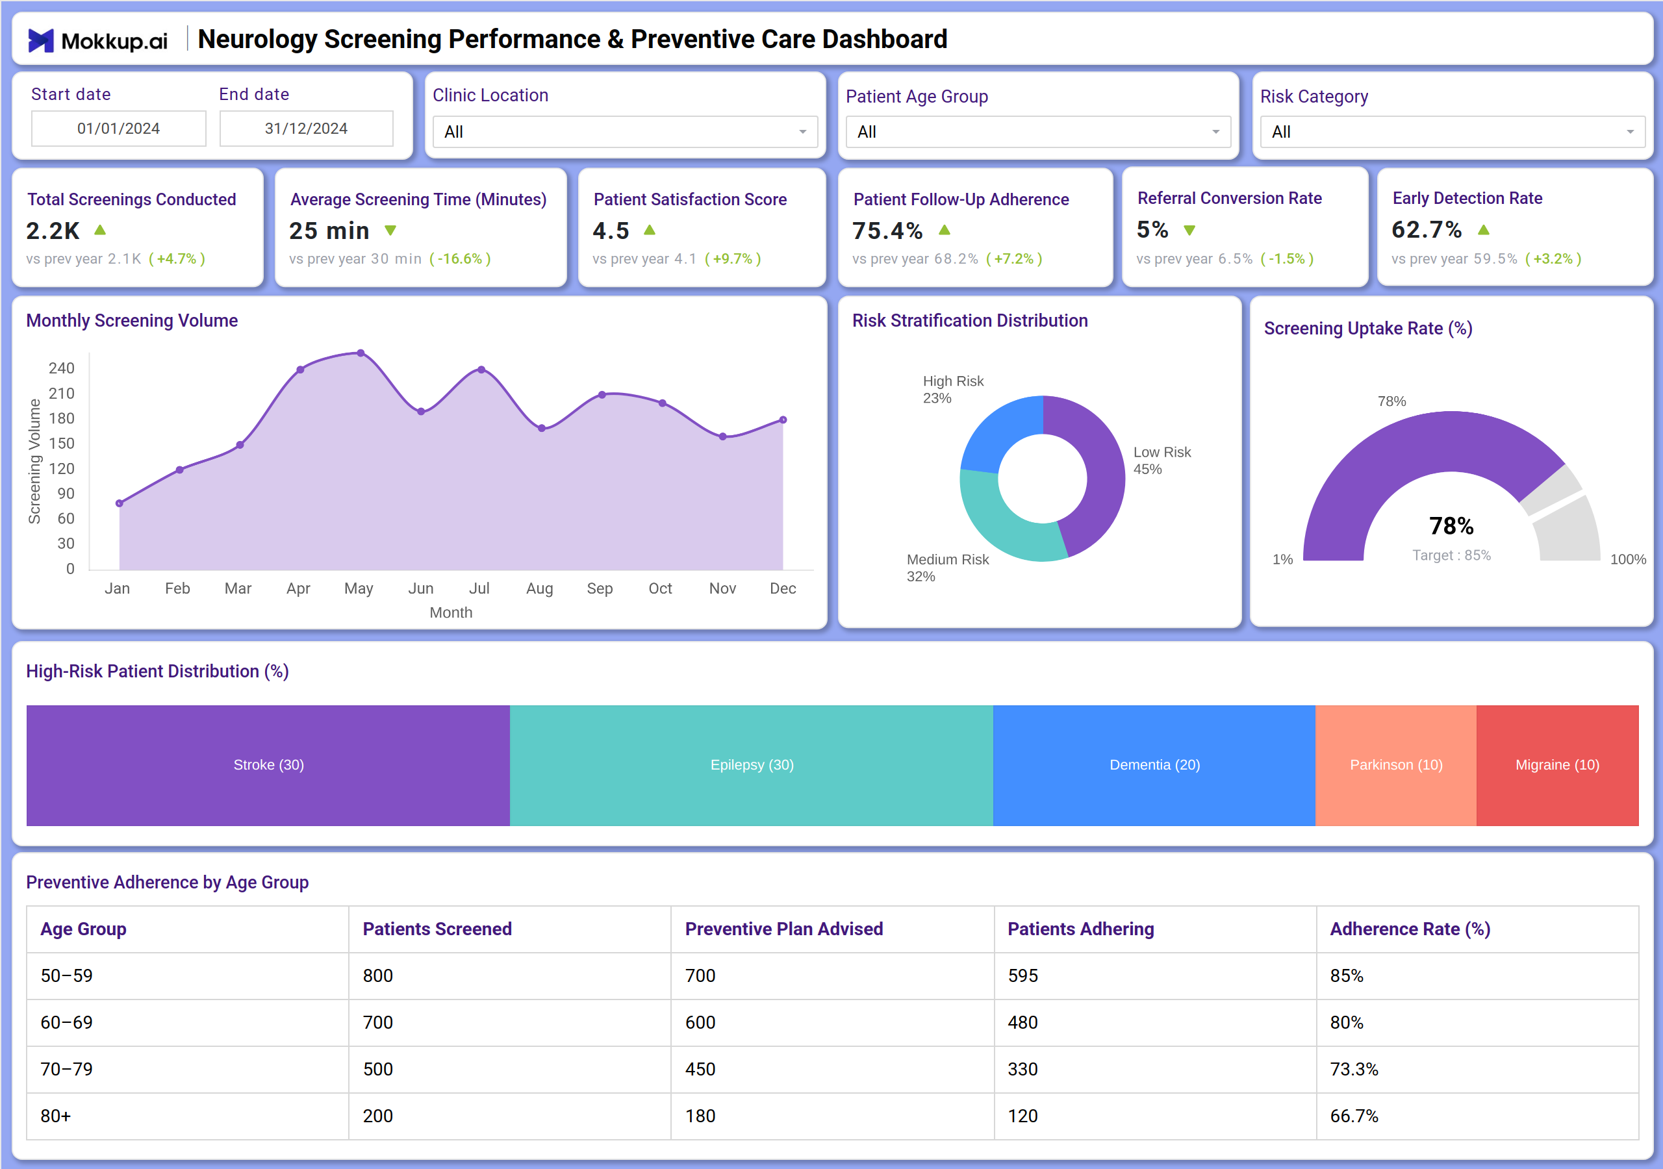Click the 70–79 age group cell
This screenshot has width=1663, height=1169.
tap(188, 1069)
